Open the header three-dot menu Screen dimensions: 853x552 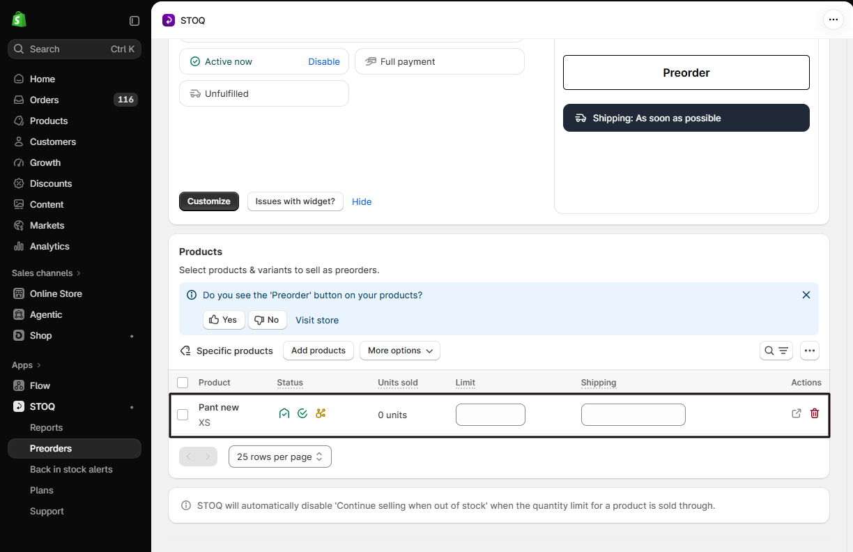[833, 20]
